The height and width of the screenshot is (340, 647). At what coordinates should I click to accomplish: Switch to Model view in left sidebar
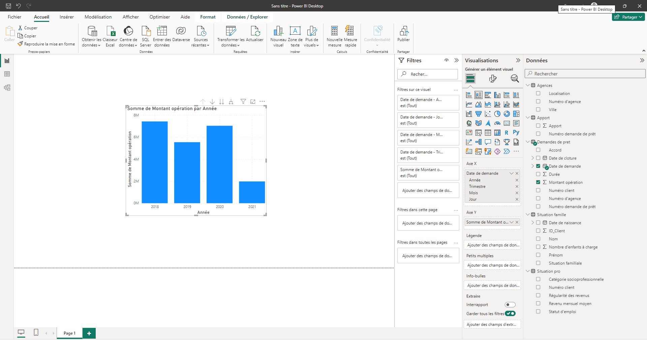click(7, 88)
